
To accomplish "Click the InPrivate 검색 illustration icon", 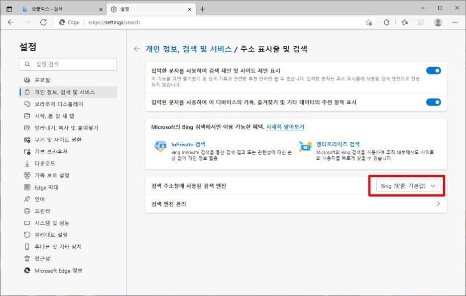I will coord(160,146).
